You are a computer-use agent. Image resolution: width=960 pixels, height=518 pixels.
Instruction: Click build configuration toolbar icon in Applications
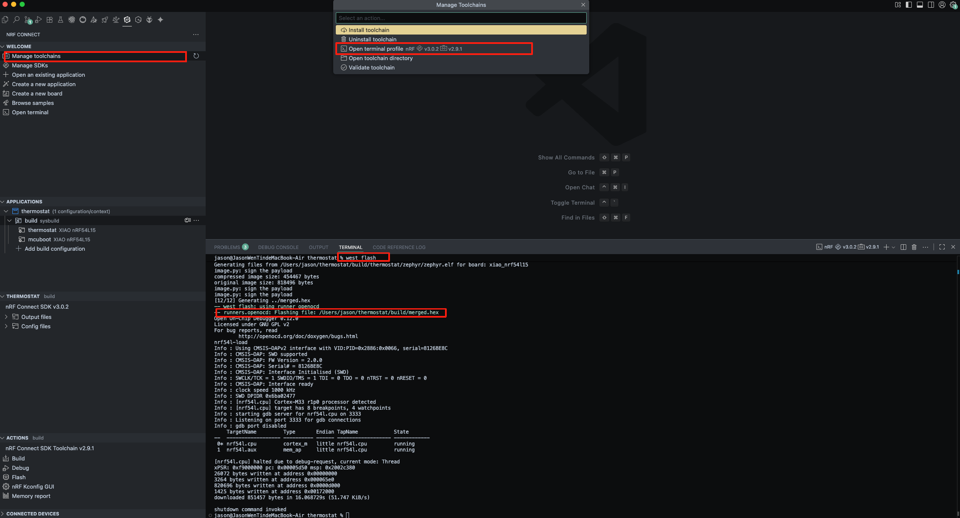[x=187, y=220]
